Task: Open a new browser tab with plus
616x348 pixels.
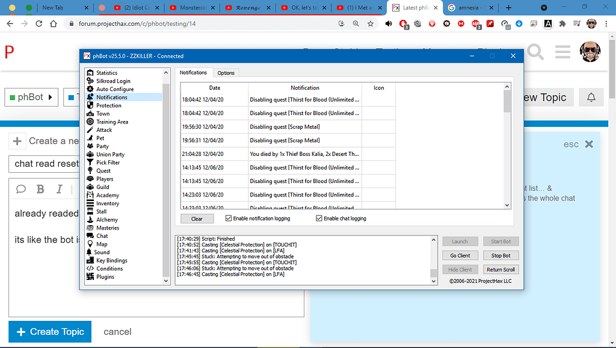Action: pyautogui.click(x=508, y=7)
